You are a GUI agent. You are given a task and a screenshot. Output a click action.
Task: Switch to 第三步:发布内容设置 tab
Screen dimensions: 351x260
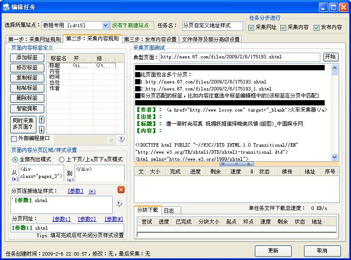[x=150, y=40]
